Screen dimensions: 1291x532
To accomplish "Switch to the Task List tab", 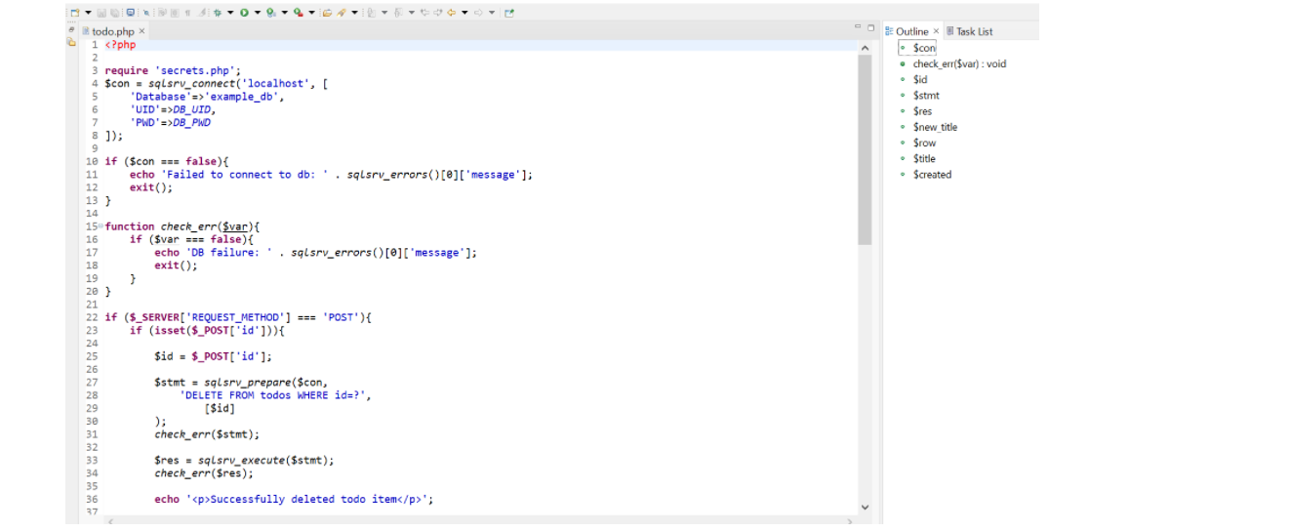I will 969,31.
